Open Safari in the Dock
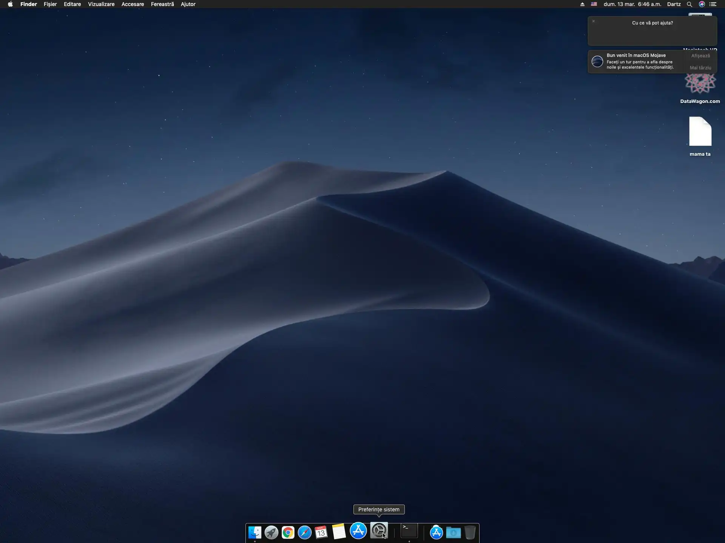725x543 pixels. [x=304, y=532]
